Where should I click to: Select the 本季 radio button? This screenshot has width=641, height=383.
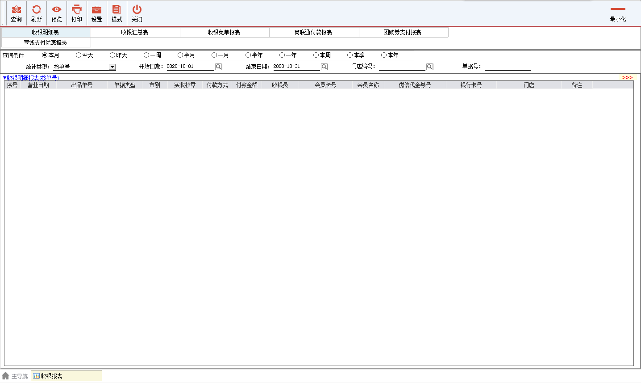[x=350, y=55]
